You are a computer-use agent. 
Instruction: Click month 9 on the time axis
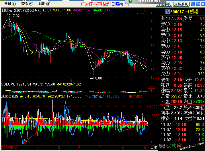[145, 148]
